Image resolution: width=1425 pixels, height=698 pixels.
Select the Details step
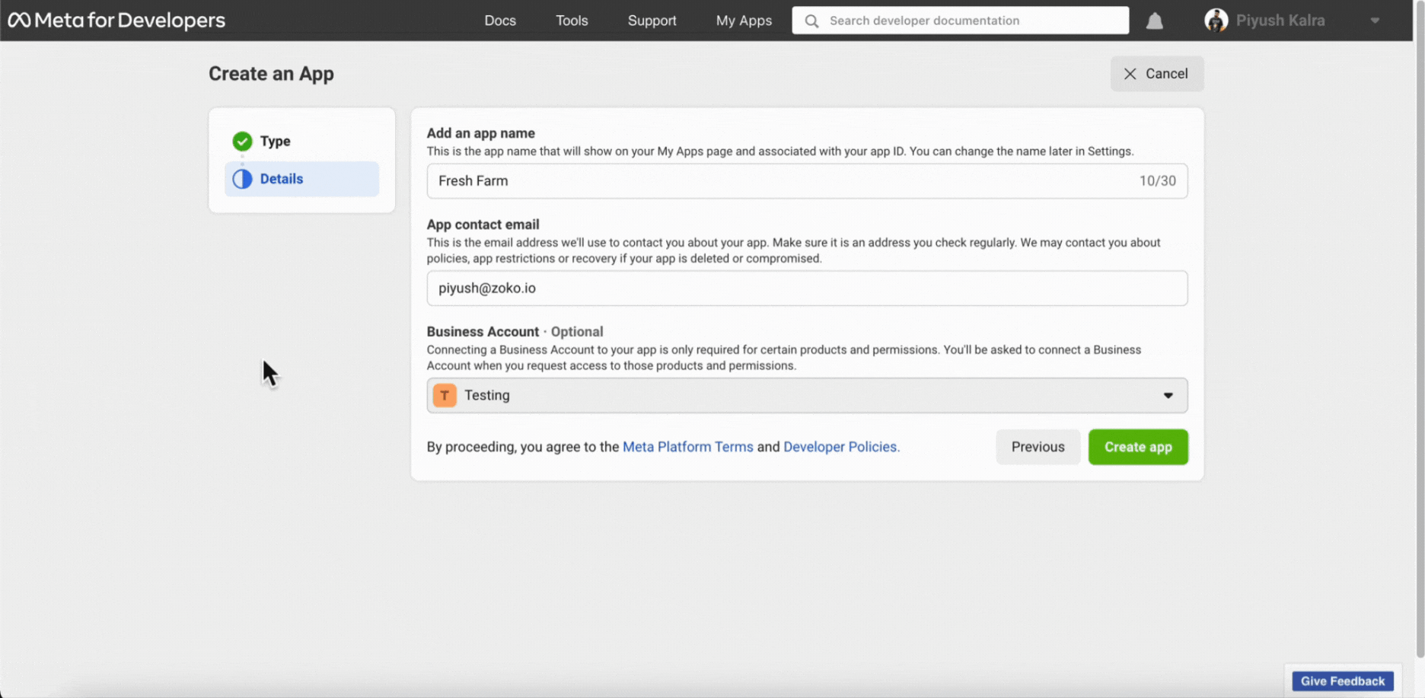click(x=301, y=179)
